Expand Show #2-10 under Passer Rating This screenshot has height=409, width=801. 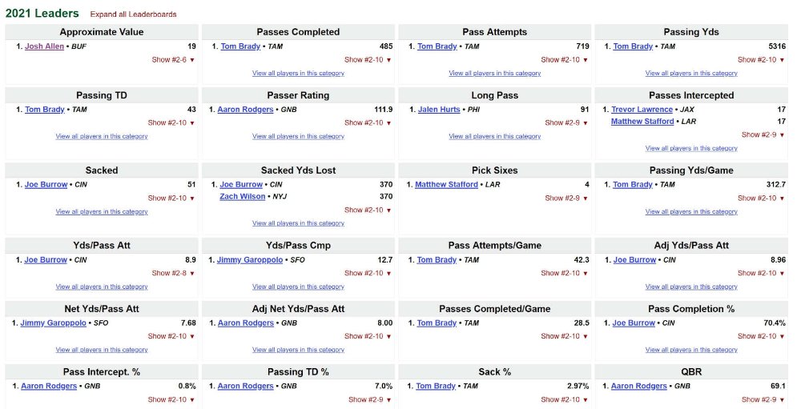[x=368, y=122]
